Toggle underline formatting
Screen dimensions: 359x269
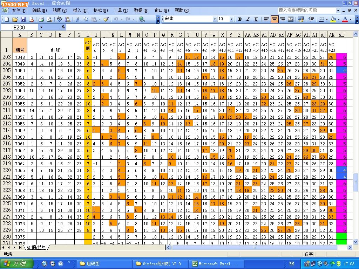(x=256, y=19)
